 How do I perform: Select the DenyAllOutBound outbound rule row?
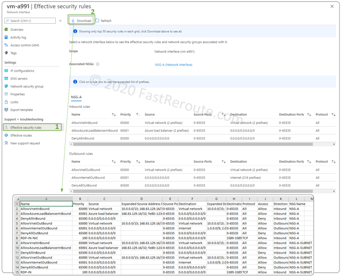point(203,185)
